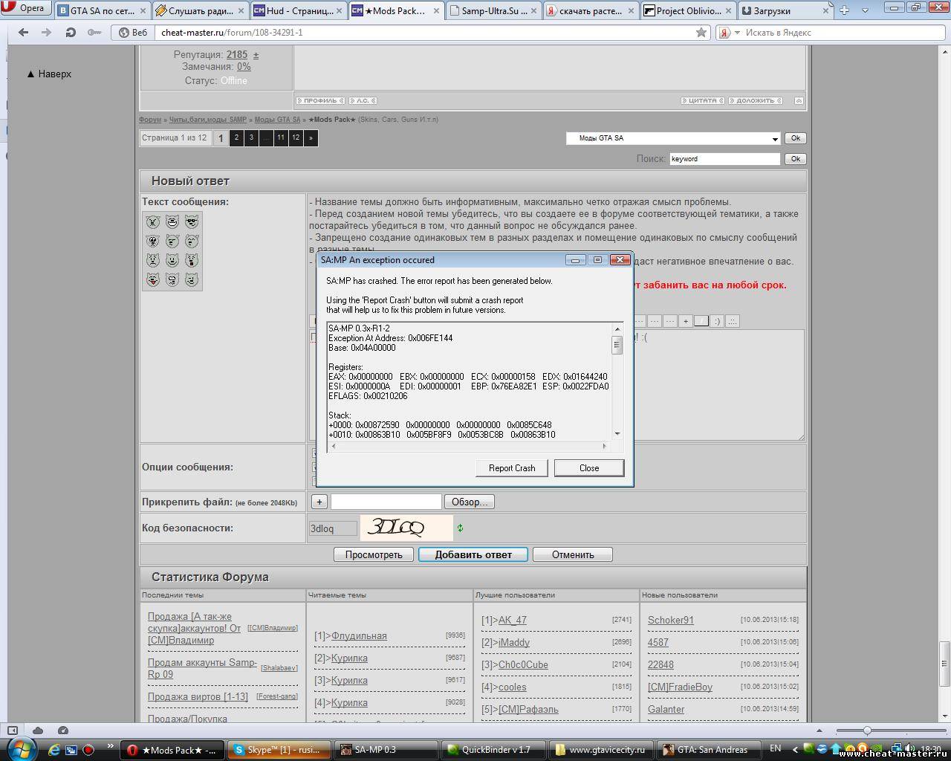
Task: Click Ok next to the keyword search
Action: click(x=795, y=158)
